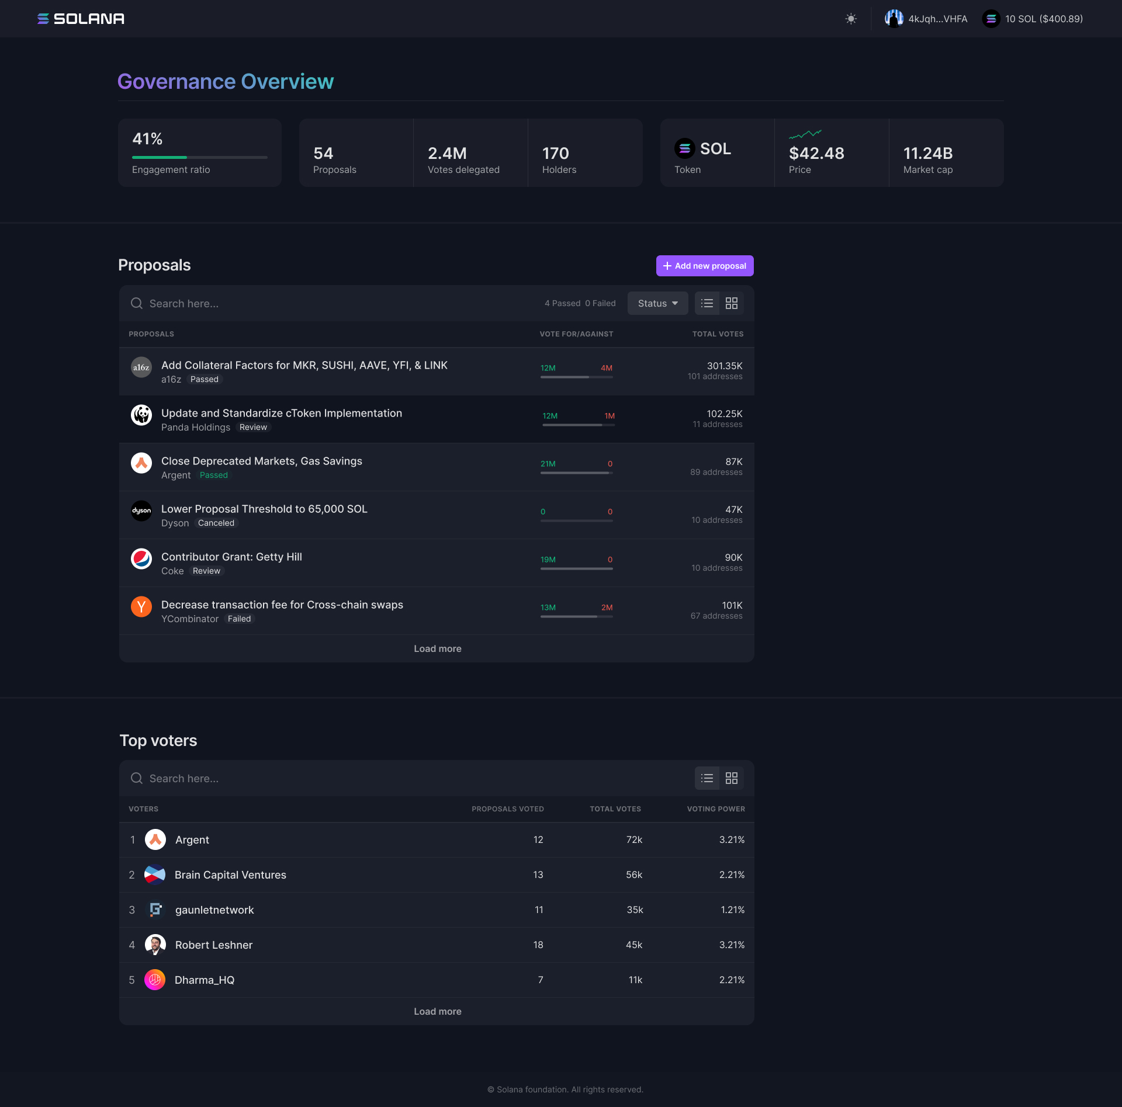1122x1107 pixels.
Task: Sort by Proposals Voted column header
Action: click(507, 809)
